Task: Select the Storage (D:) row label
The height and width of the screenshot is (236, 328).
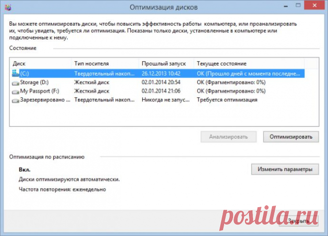Action: 34,82
